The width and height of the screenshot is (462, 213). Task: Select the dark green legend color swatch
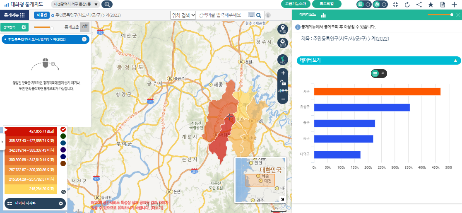click(x=63, y=136)
